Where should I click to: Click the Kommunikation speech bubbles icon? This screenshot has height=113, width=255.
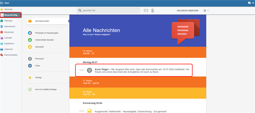2,55
